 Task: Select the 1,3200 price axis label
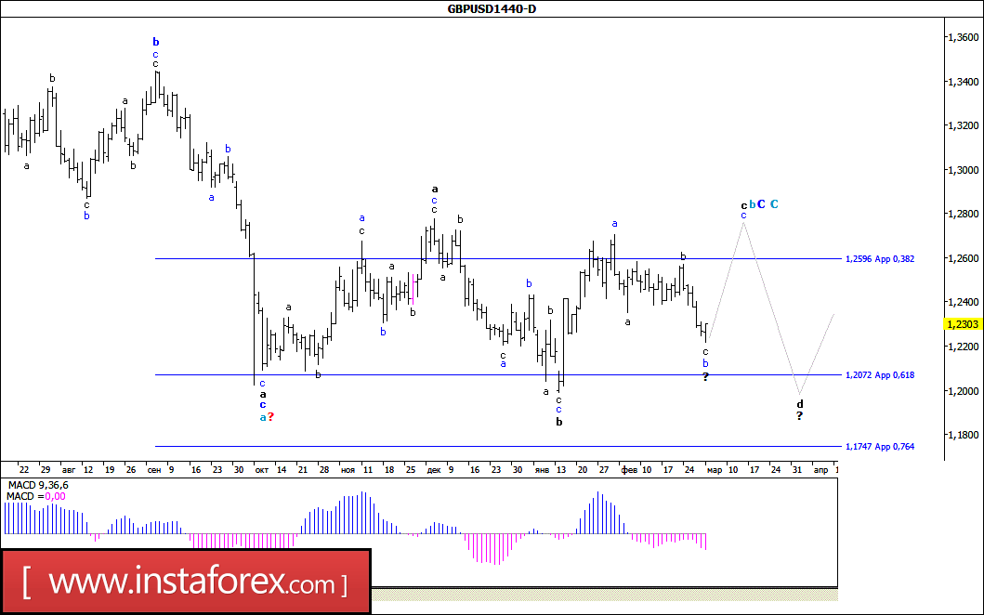point(964,125)
